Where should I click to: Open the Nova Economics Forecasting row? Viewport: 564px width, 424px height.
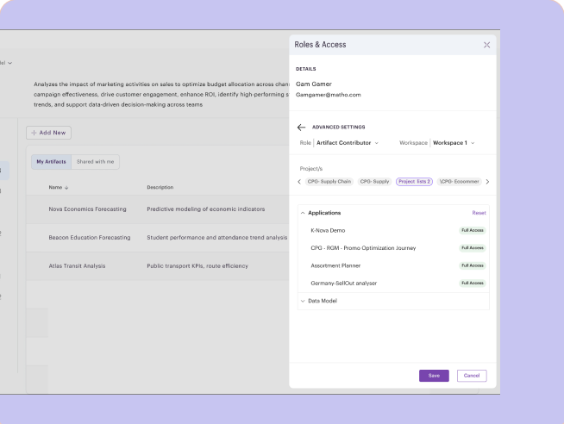[x=158, y=209]
